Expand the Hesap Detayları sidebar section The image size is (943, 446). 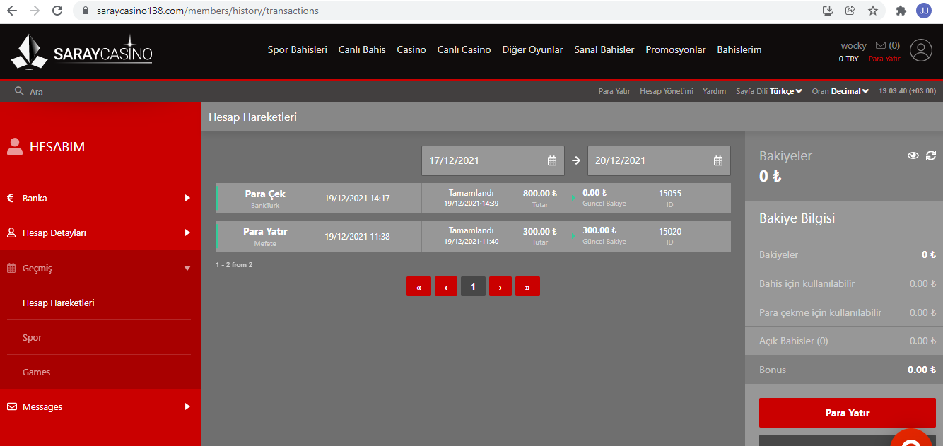(100, 233)
